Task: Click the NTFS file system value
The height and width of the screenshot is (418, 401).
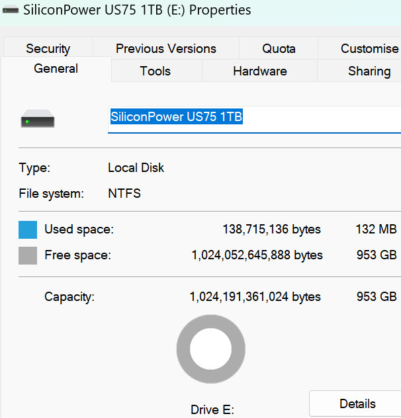Action: pyautogui.click(x=124, y=194)
